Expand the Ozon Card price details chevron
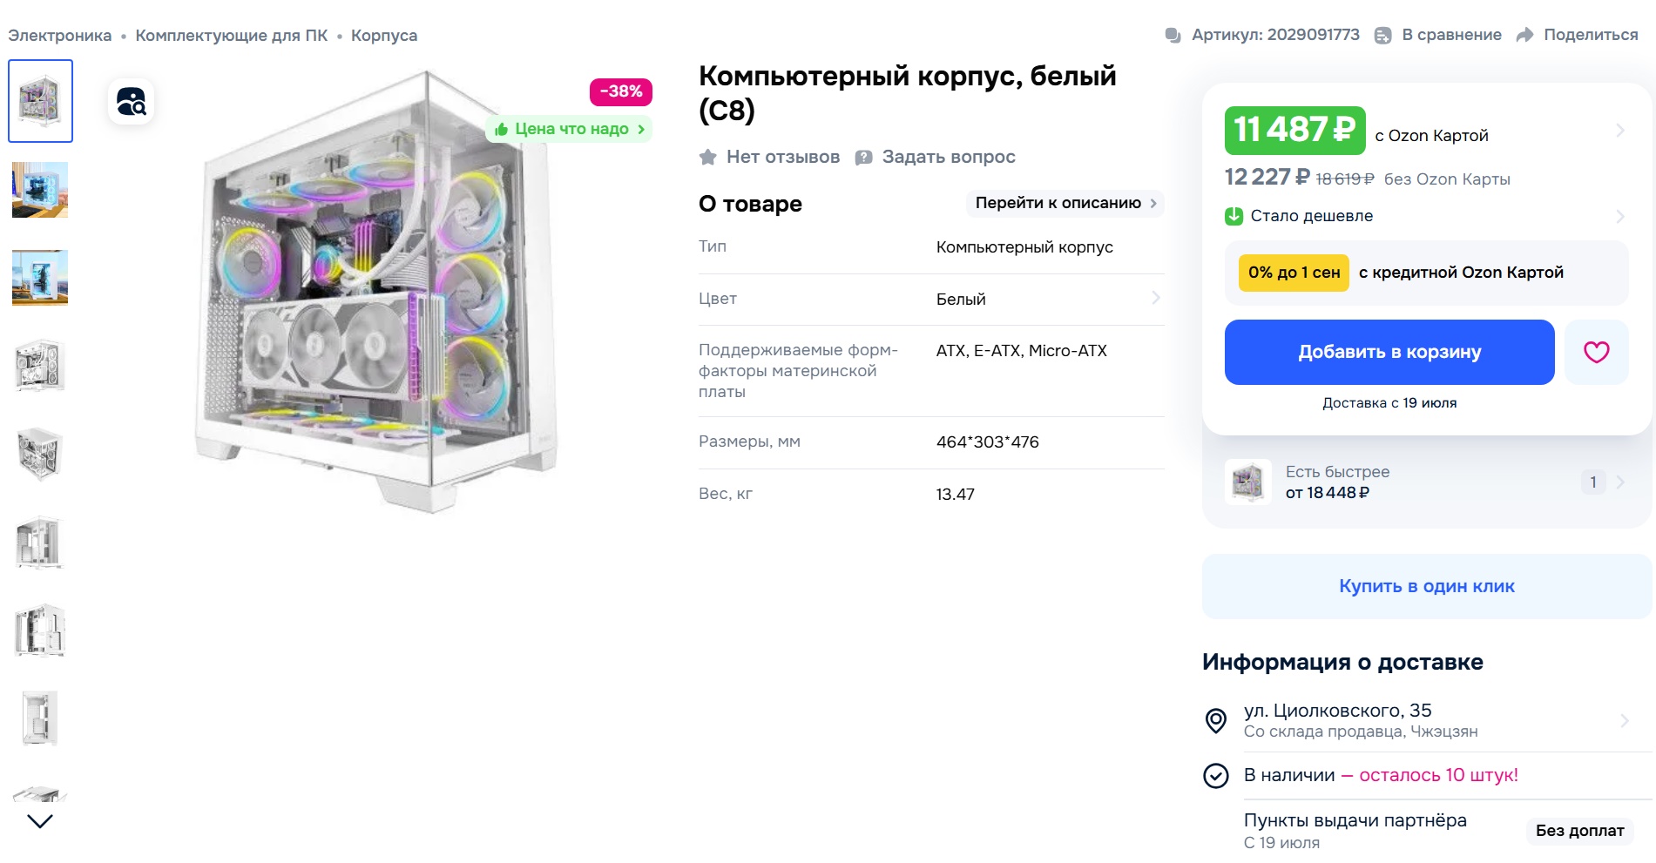This screenshot has height=863, width=1656. 1619,131
